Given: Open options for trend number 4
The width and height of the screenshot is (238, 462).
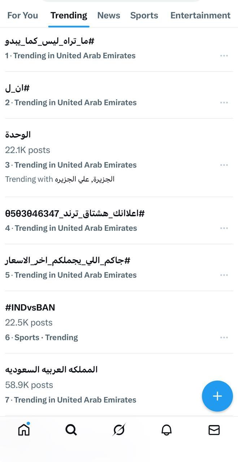Looking at the screenshot, I should 224,228.
